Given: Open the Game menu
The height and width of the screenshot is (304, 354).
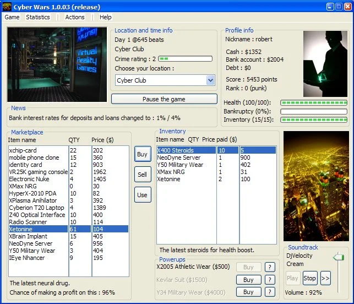Looking at the screenshot, I should [12, 17].
